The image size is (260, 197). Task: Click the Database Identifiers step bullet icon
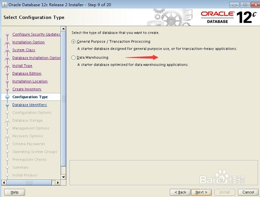(7, 105)
